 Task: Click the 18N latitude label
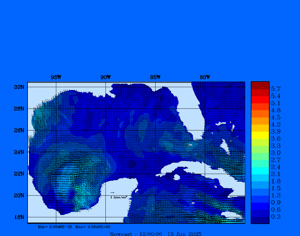point(19,217)
